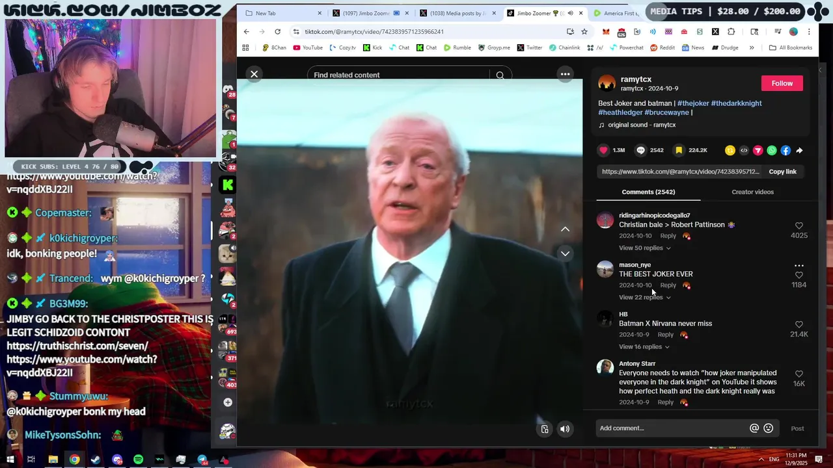Reply to HB's Batman X Nirvana comment
Image resolution: width=833 pixels, height=468 pixels.
[x=665, y=335]
